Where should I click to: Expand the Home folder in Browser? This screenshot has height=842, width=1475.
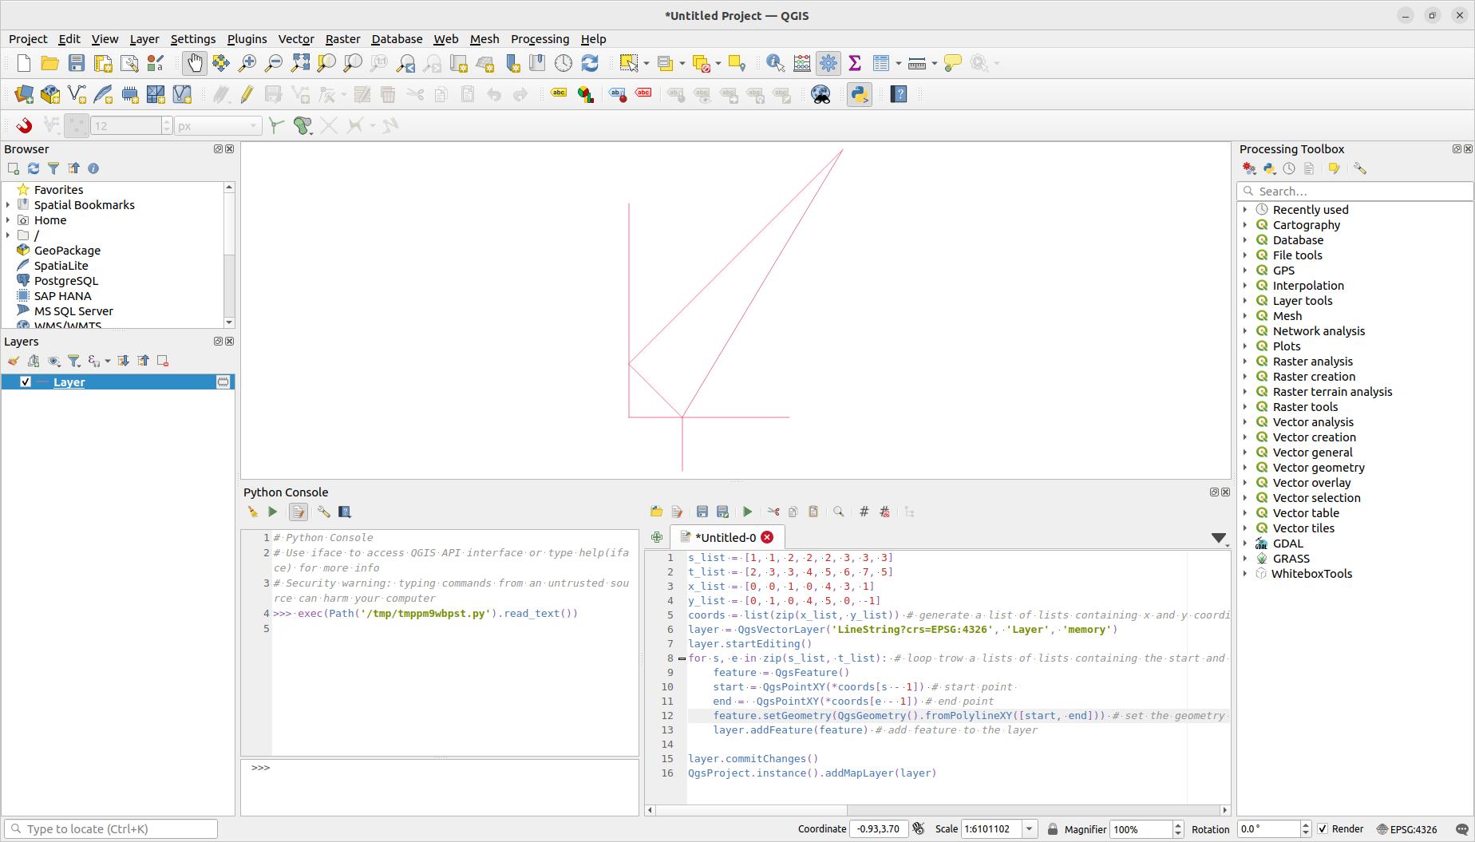click(x=8, y=219)
